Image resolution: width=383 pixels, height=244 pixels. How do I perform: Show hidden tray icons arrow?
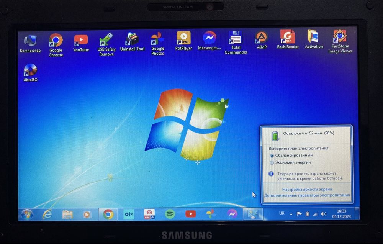(291, 214)
